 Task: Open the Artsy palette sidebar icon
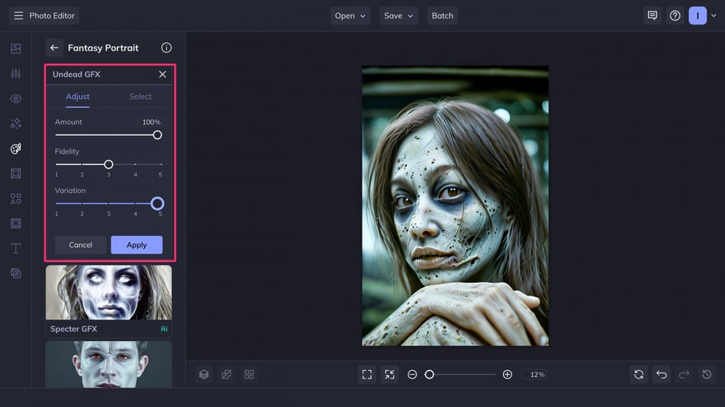[15, 148]
